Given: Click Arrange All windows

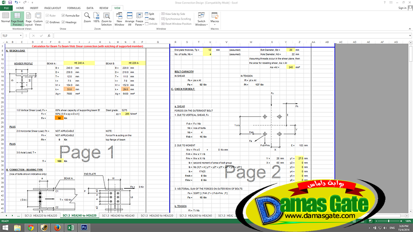Looking at the screenshot, I should (129, 18).
